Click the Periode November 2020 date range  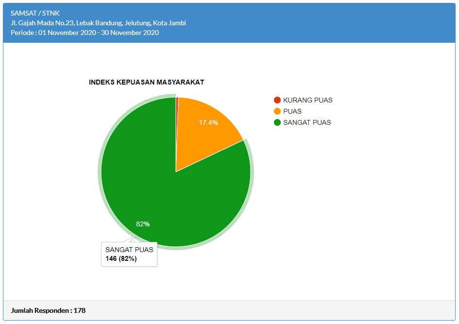[x=85, y=33]
